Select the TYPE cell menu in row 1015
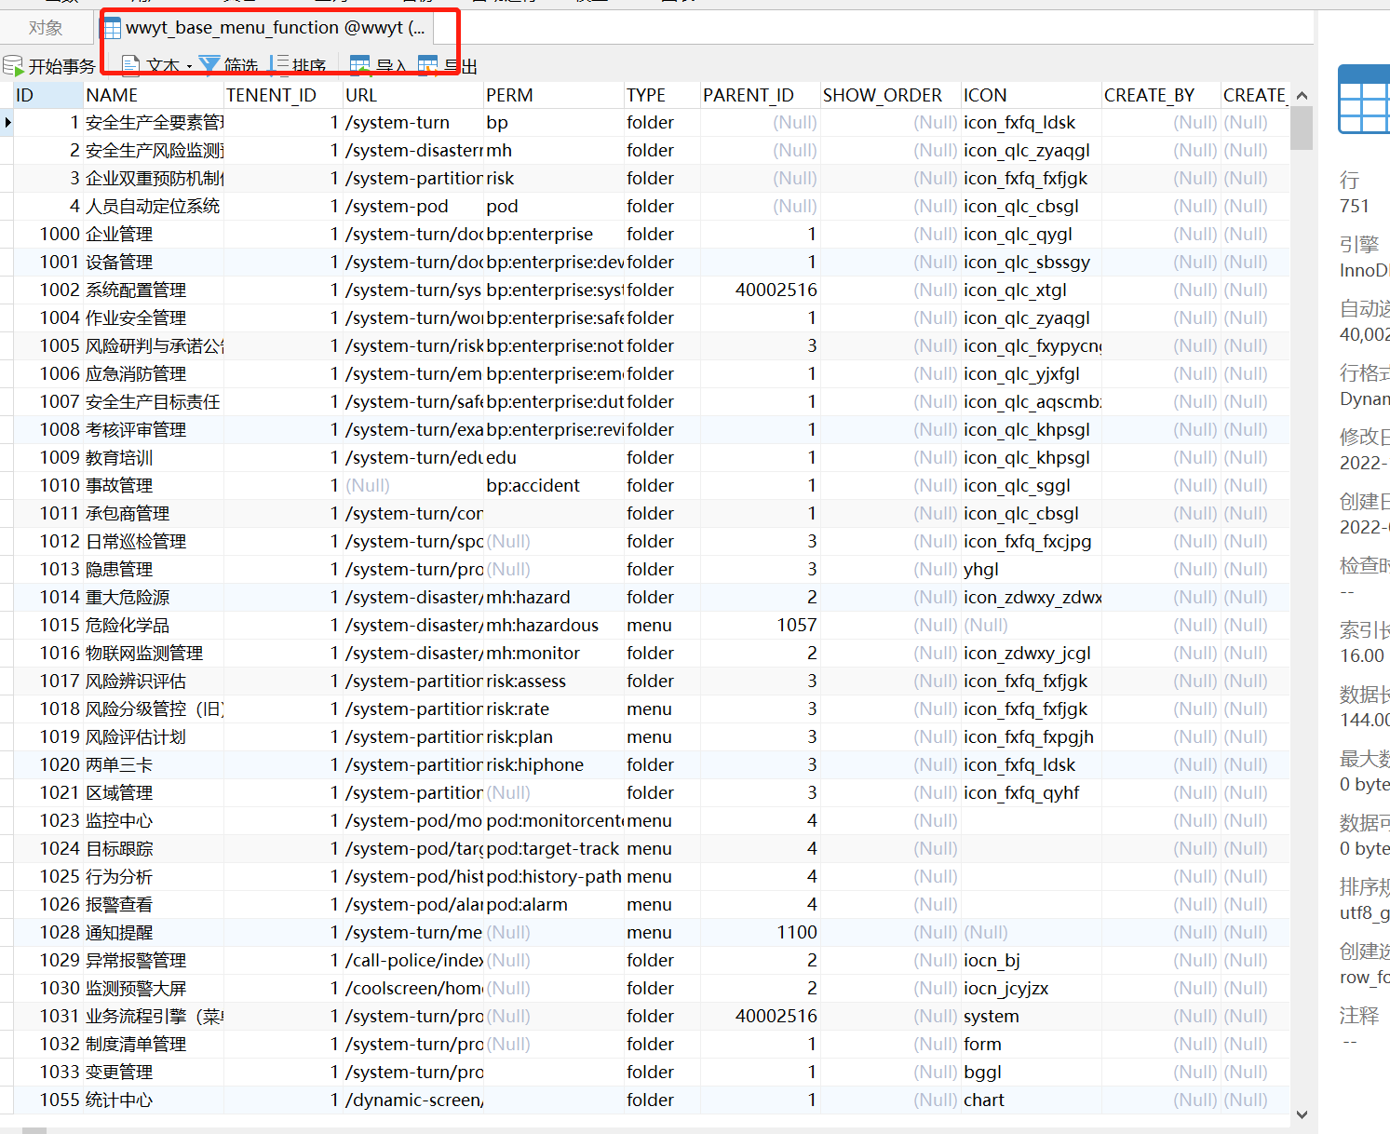 (662, 625)
